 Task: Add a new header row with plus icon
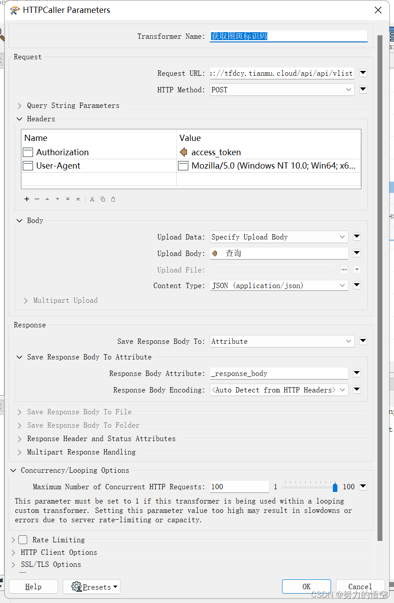tap(27, 199)
